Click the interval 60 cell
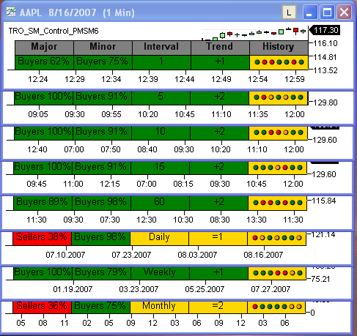 click(x=160, y=203)
